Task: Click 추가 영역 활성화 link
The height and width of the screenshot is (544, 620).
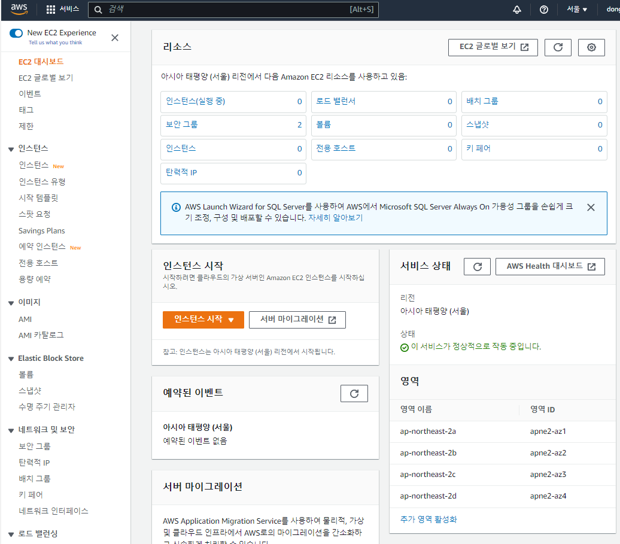Action: pyautogui.click(x=428, y=519)
